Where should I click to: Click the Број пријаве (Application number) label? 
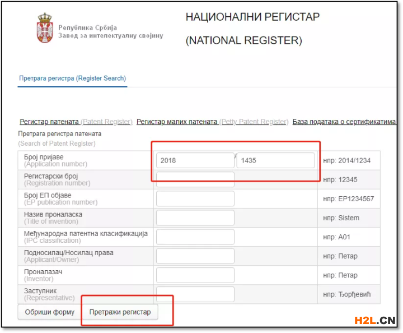click(44, 157)
